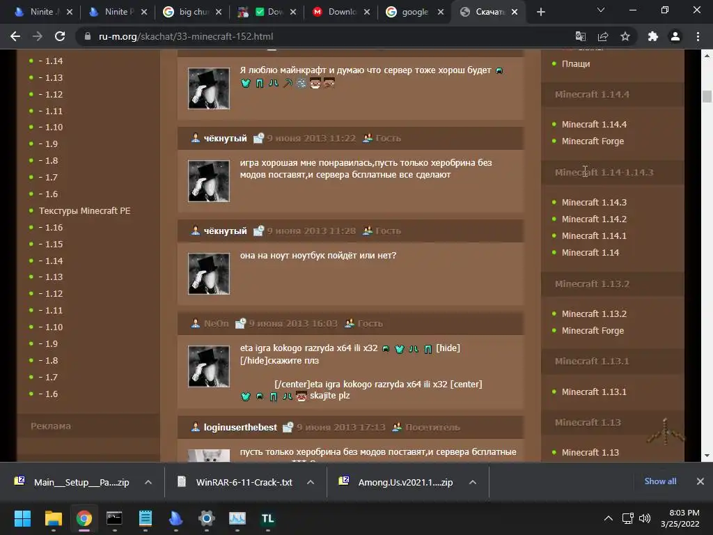This screenshot has width=713, height=535.
Task: Open File Explorer from taskbar
Action: (x=53, y=518)
